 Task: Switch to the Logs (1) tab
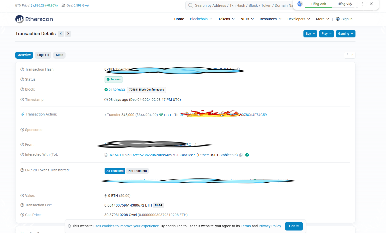[x=43, y=55]
